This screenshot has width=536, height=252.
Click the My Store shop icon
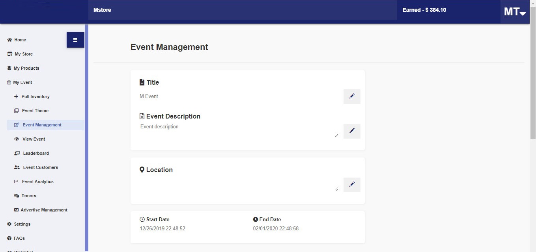pyautogui.click(x=10, y=54)
